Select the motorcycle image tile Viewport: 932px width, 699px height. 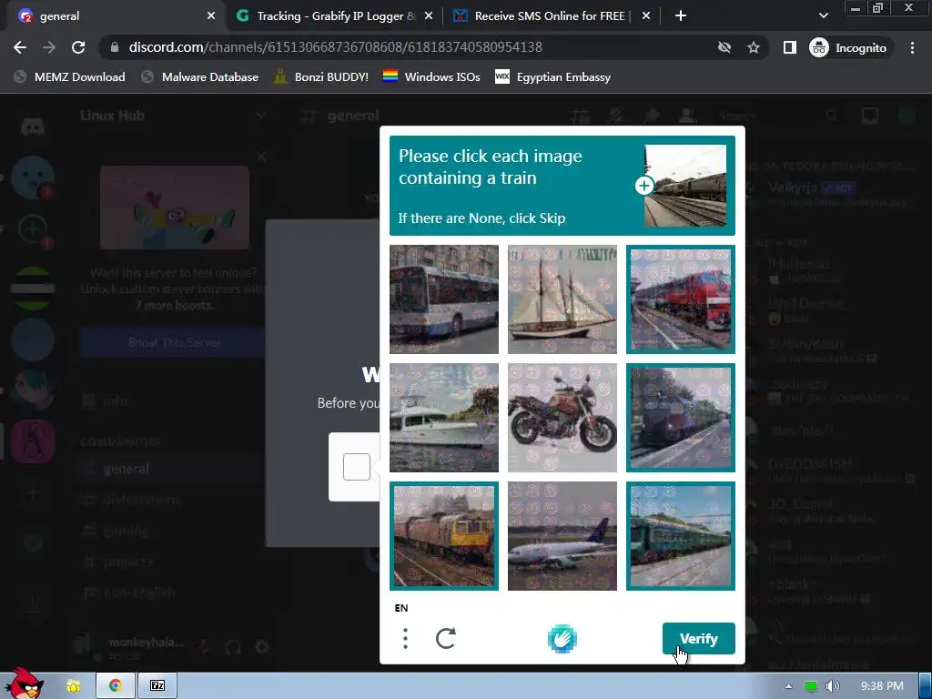point(562,417)
